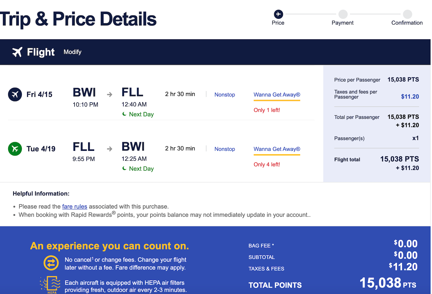This screenshot has width=432, height=294.
Task: Click the Confirmation step circle
Action: tap(407, 14)
